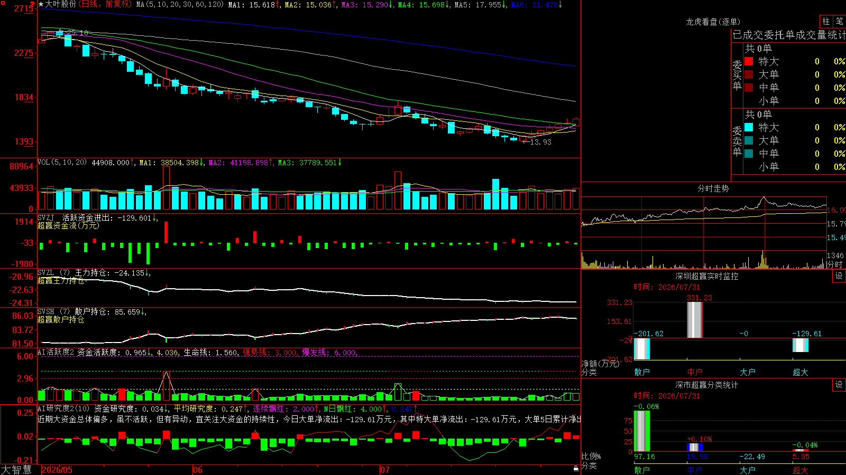Click the 龙虎看盘(逐单) panel title
Image resolution: width=846 pixels, height=475 pixels.
click(713, 22)
